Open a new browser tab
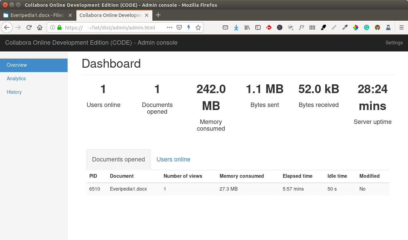This screenshot has height=240, width=408. (158, 15)
